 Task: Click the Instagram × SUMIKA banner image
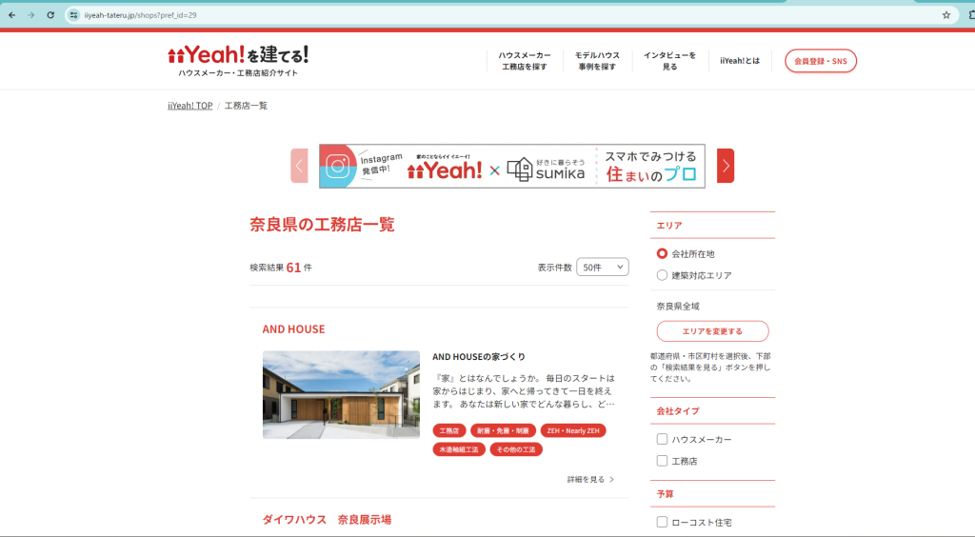click(512, 166)
